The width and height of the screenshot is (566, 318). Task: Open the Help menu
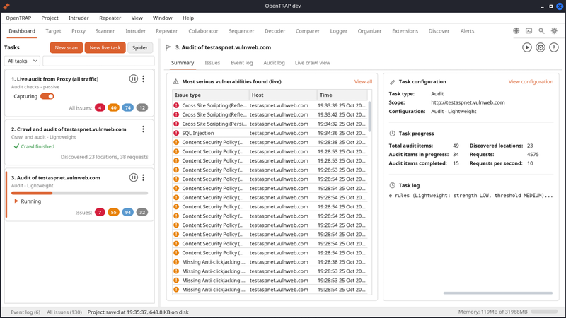(188, 18)
